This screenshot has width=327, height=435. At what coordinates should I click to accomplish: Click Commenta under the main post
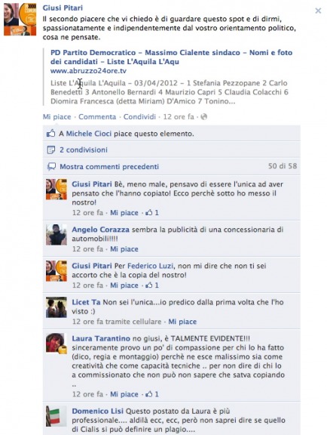[97, 117]
